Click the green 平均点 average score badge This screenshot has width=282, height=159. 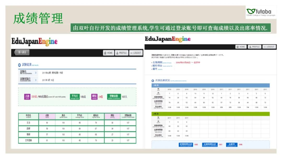[74, 96]
